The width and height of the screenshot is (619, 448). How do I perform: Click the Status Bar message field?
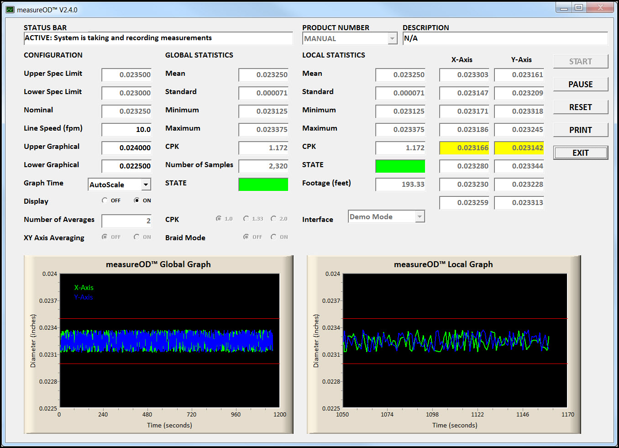(158, 38)
